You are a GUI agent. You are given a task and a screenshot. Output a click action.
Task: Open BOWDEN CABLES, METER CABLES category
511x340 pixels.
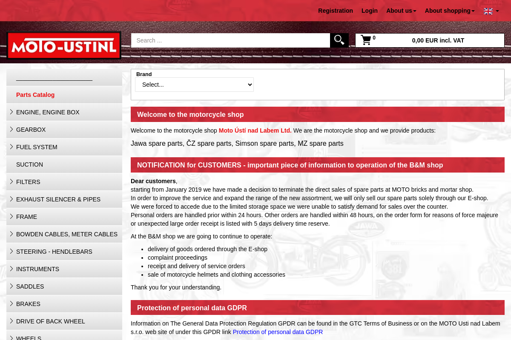pyautogui.click(x=64, y=234)
